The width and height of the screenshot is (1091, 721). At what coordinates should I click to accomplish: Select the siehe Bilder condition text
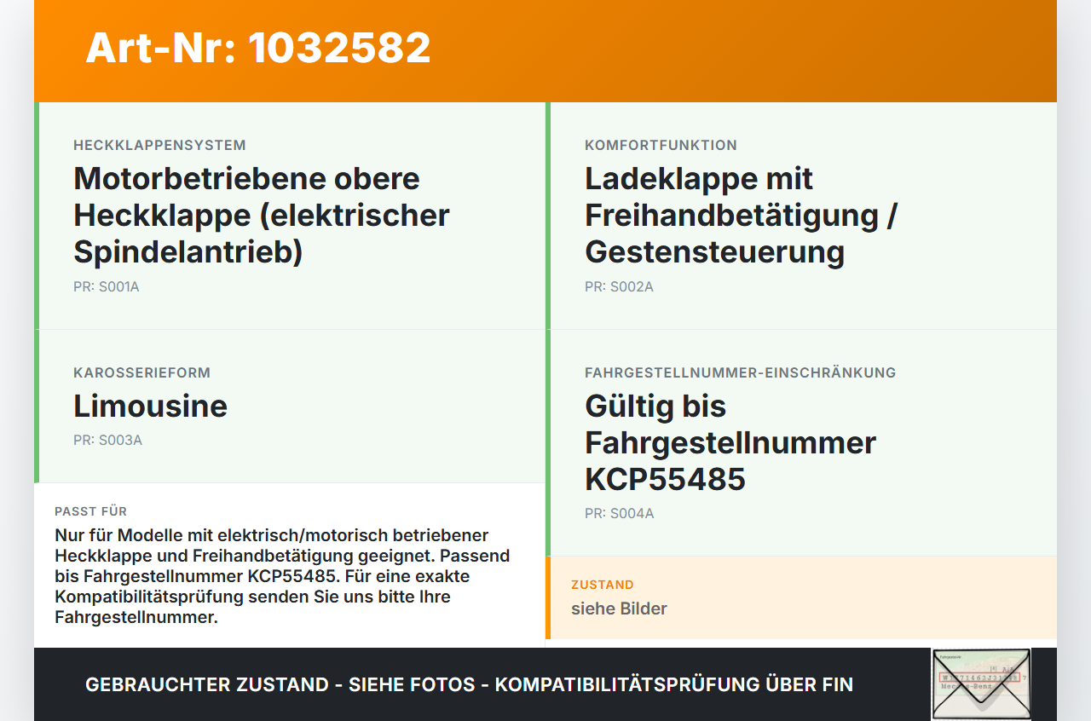point(619,609)
